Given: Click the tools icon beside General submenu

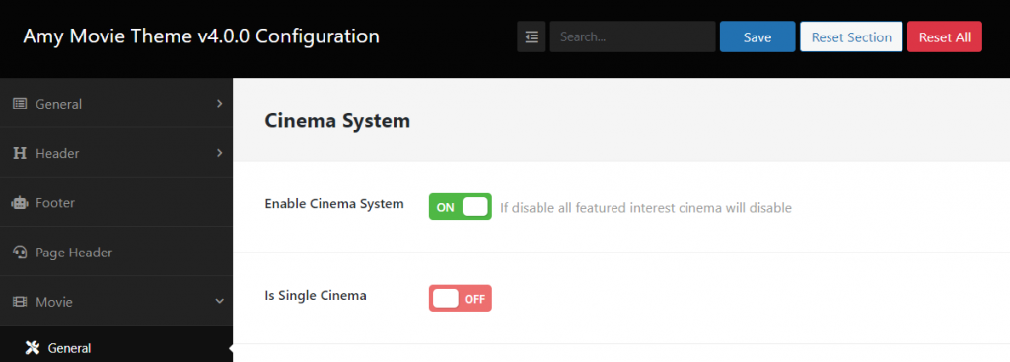Looking at the screenshot, I should 33,348.
